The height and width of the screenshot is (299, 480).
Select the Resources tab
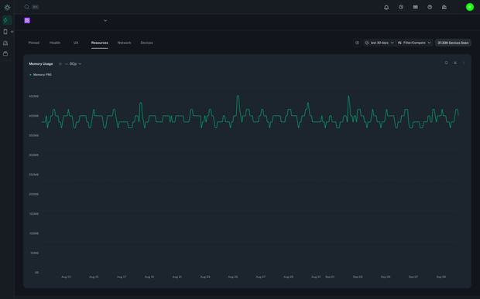click(x=100, y=42)
